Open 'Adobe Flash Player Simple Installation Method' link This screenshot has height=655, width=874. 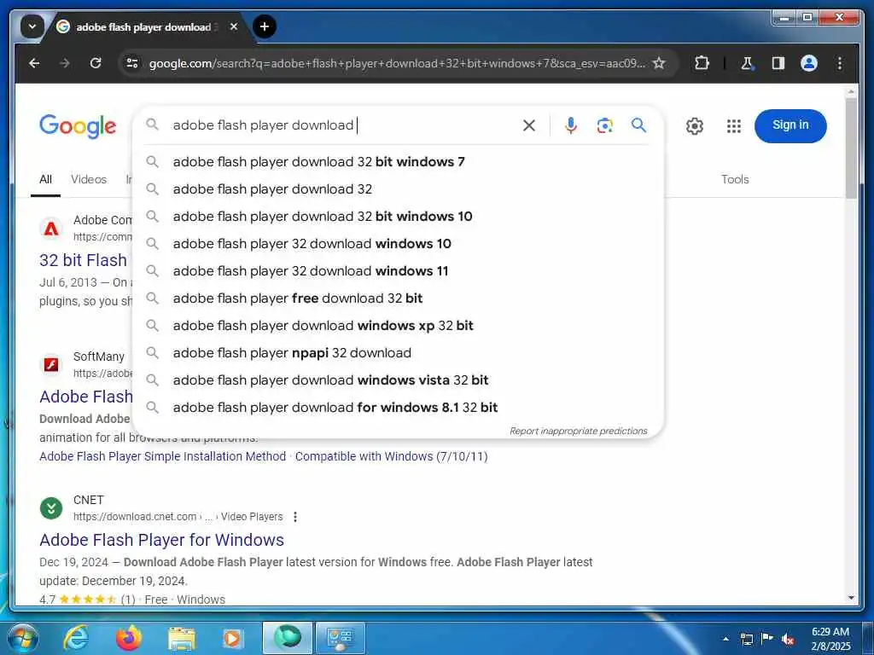coord(162,456)
